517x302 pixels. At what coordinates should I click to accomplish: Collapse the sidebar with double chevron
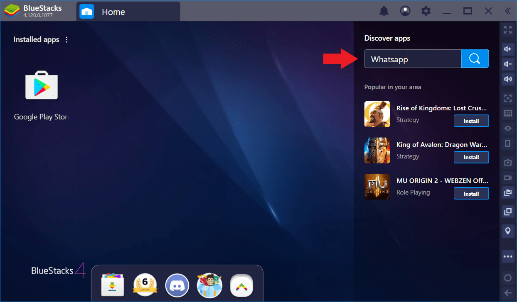click(507, 11)
